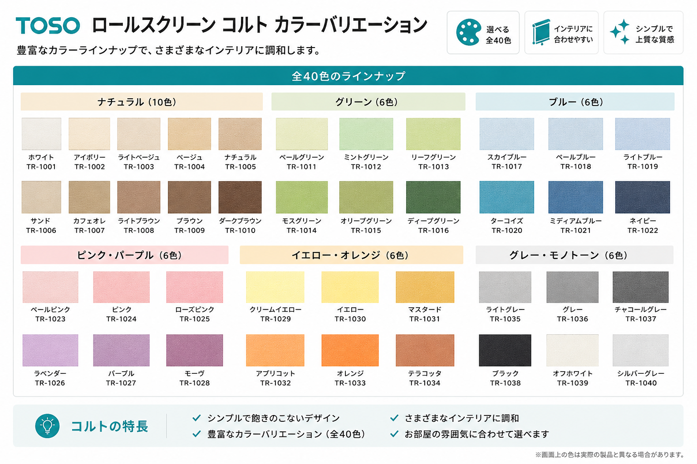Select the ナチュラル TR-1005 swatch

pos(240,134)
